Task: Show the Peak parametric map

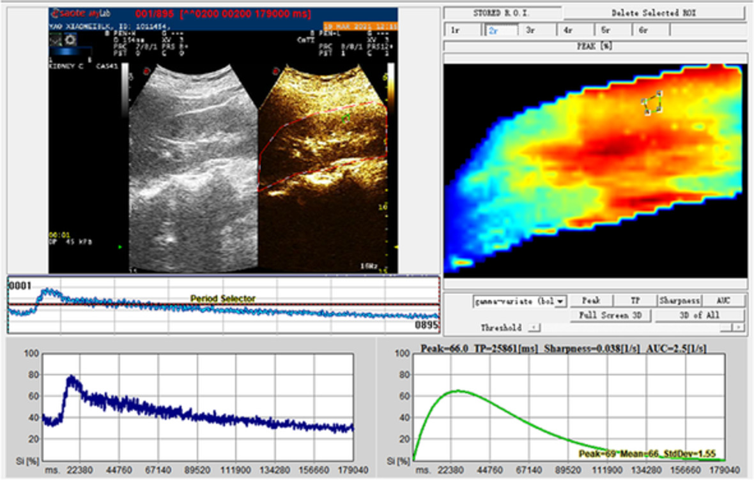Action: click(x=591, y=301)
